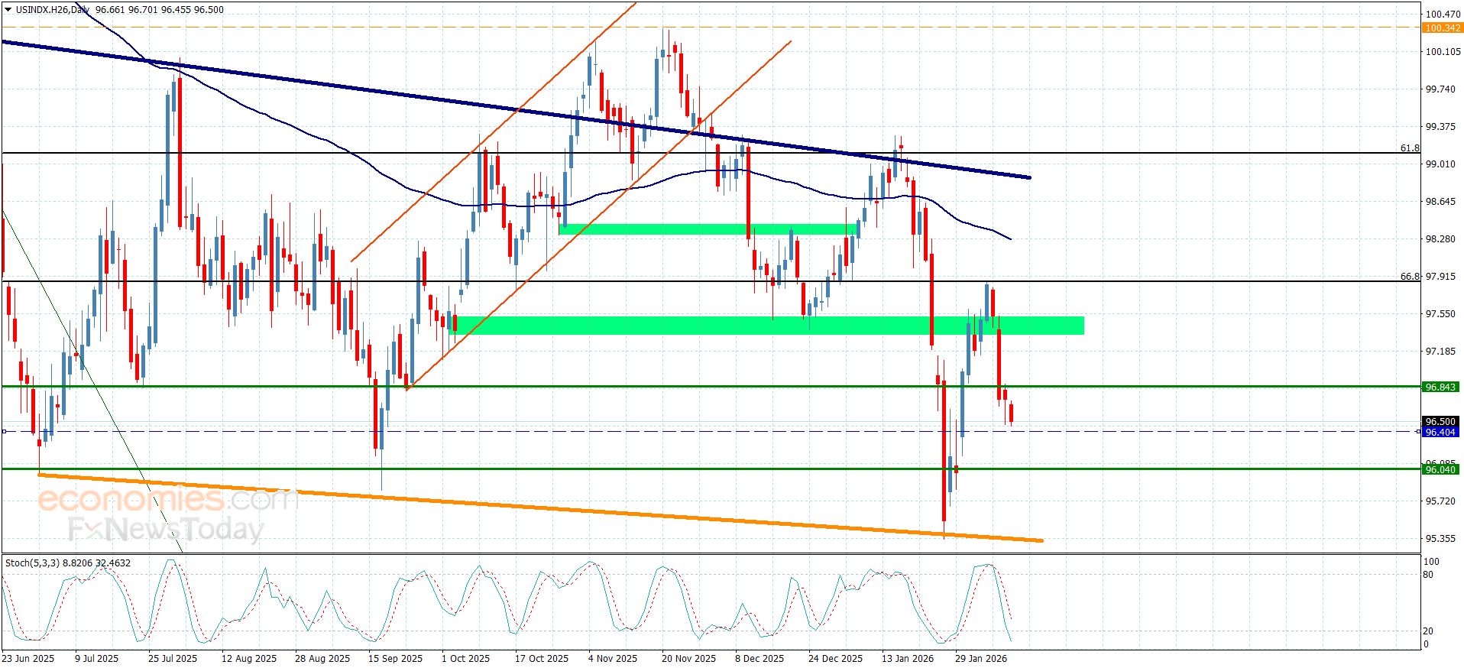Viewport: 1464px width, 668px height.
Task: Click the 100.105 price axis value
Action: pos(1443,52)
